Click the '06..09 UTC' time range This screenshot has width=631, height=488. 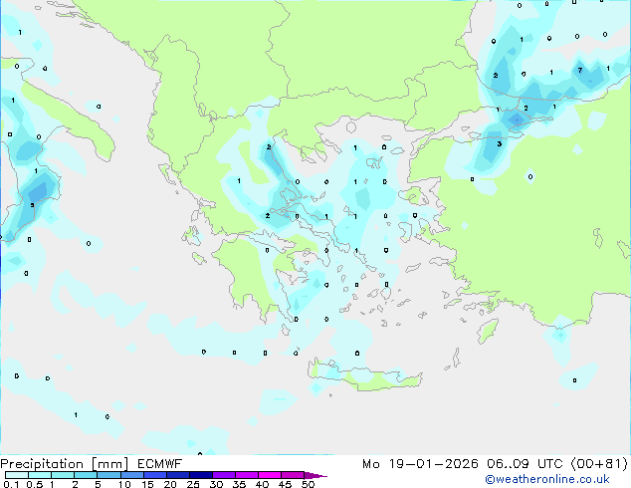pos(525,464)
